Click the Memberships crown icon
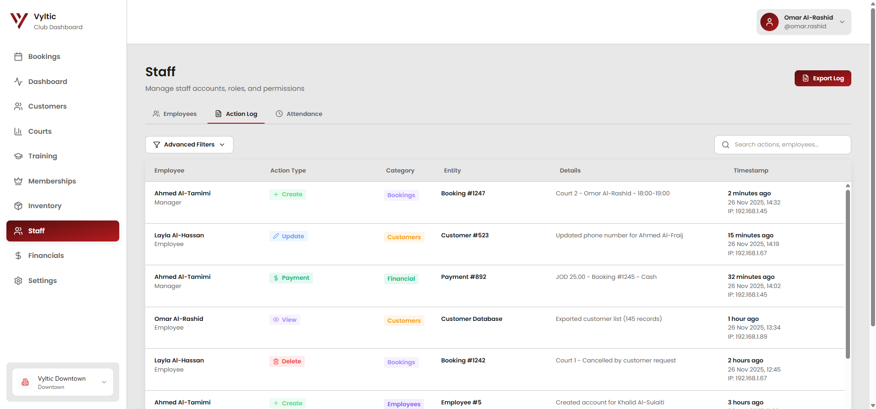Image resolution: width=876 pixels, height=409 pixels. (18, 181)
